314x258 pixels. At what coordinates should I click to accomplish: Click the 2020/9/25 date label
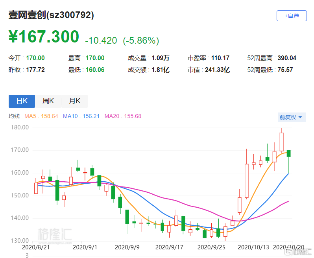click(x=211, y=247)
